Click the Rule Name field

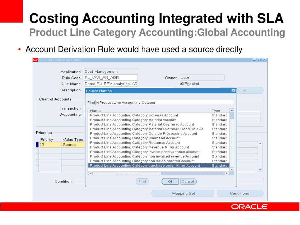point(110,83)
